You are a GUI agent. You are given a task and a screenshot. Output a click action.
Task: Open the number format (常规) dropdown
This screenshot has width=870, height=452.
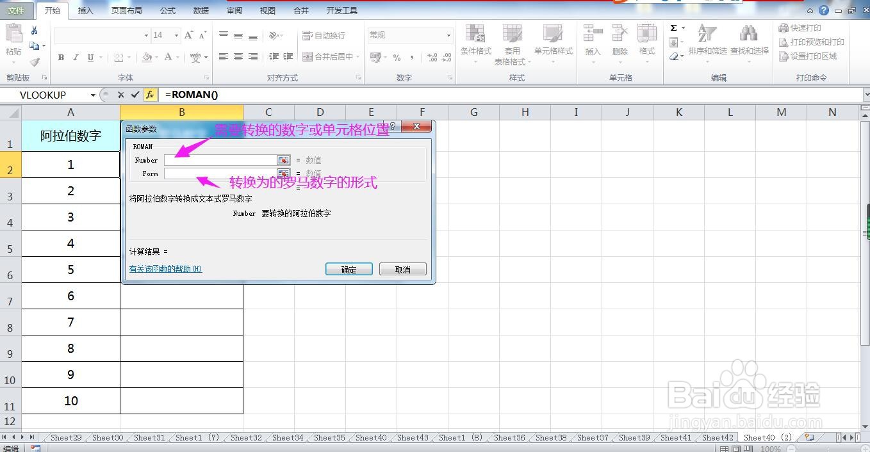tap(448, 35)
